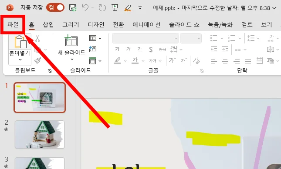Select slide 1 thumbnail

click(x=40, y=98)
